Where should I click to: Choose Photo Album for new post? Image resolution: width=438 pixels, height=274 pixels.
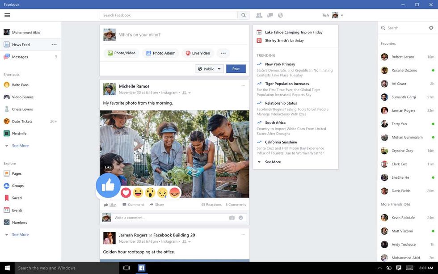(161, 53)
